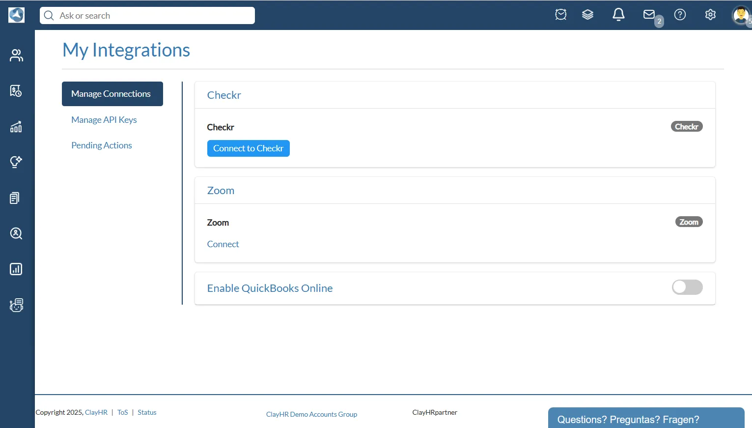The height and width of the screenshot is (428, 752).
Task: Open the ToS footer link
Action: 123,412
